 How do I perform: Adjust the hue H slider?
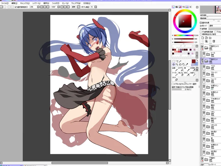click(x=184, y=35)
